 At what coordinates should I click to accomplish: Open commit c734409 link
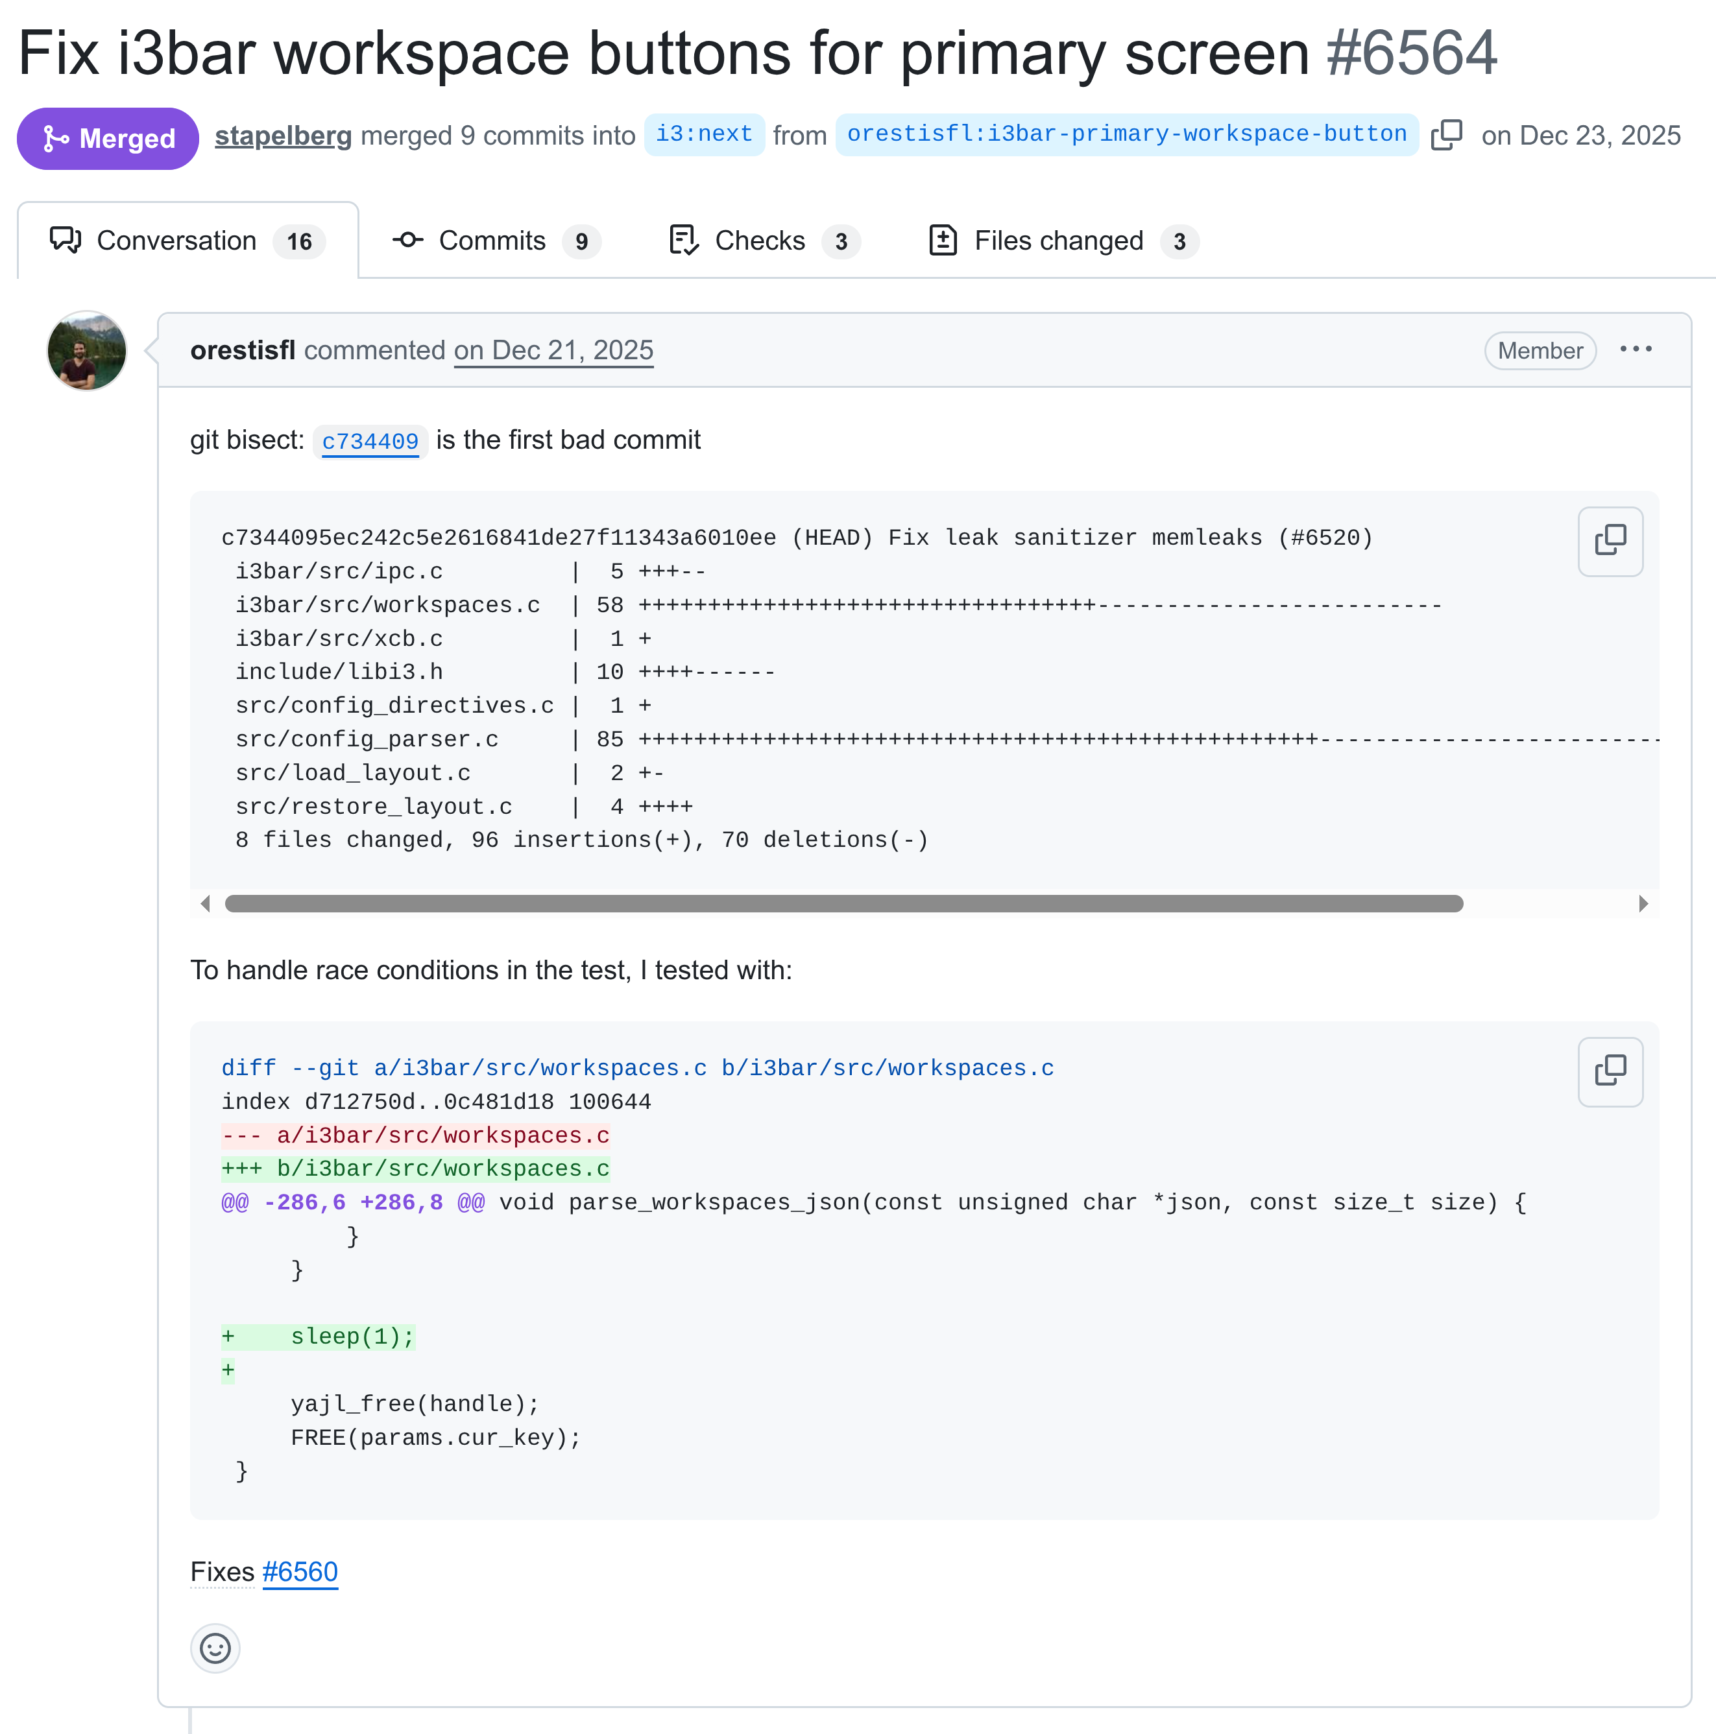click(x=370, y=441)
